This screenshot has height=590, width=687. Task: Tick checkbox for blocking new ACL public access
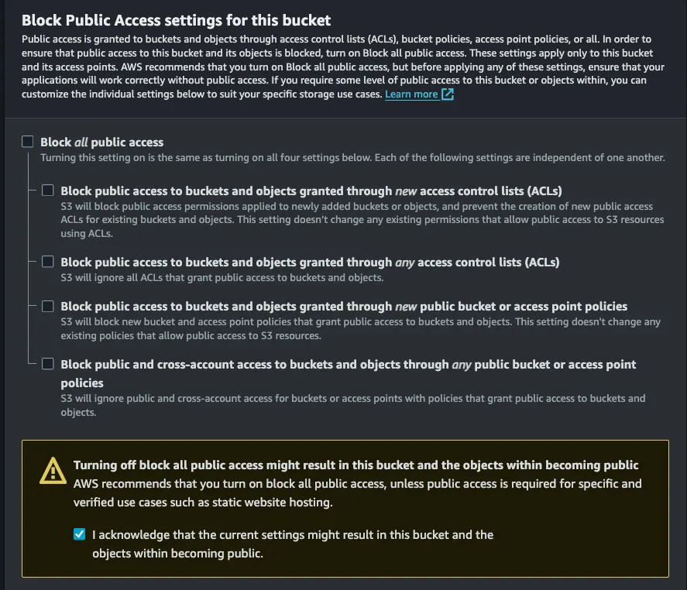point(48,190)
